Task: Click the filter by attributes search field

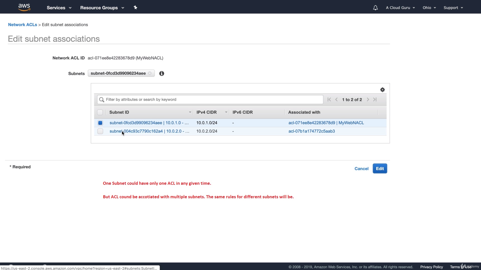Action: 210,99
